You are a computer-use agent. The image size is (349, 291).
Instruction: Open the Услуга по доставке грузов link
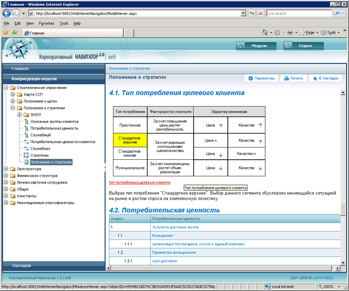point(175,227)
